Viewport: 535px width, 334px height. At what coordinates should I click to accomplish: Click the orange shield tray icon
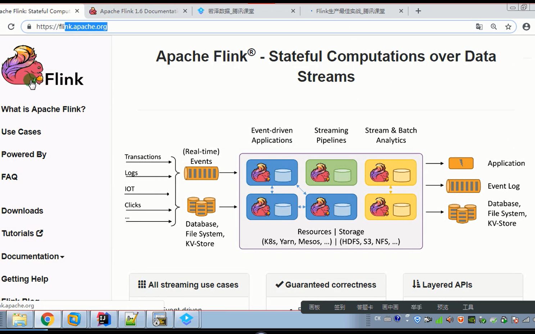click(461, 320)
